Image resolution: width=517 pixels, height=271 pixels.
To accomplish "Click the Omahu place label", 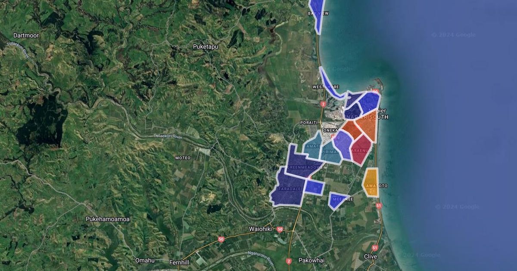I will [145, 260].
